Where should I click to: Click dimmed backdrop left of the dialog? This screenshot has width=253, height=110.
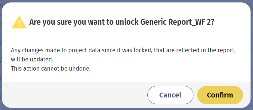tap(1, 55)
